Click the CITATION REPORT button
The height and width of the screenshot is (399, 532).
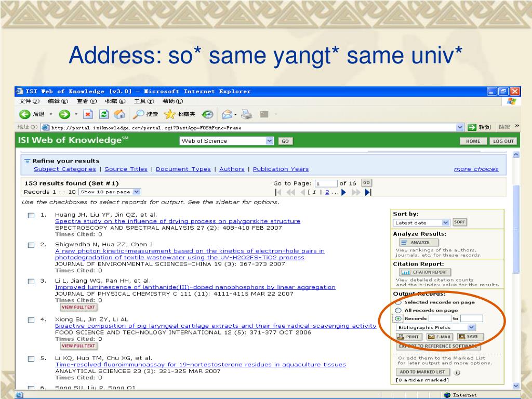coord(425,272)
